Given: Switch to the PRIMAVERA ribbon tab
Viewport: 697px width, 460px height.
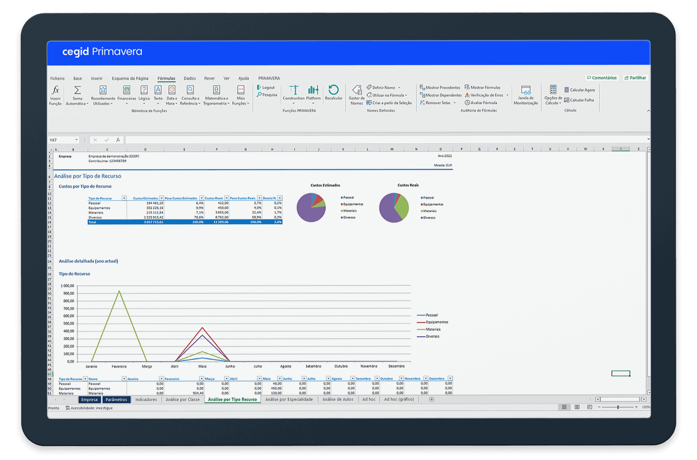Looking at the screenshot, I should pyautogui.click(x=269, y=78).
